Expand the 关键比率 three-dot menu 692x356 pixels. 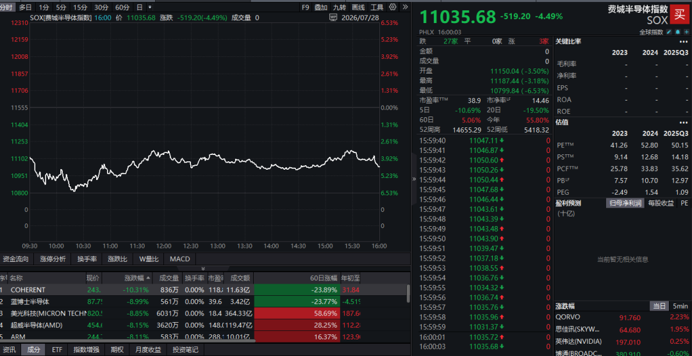[x=684, y=42]
